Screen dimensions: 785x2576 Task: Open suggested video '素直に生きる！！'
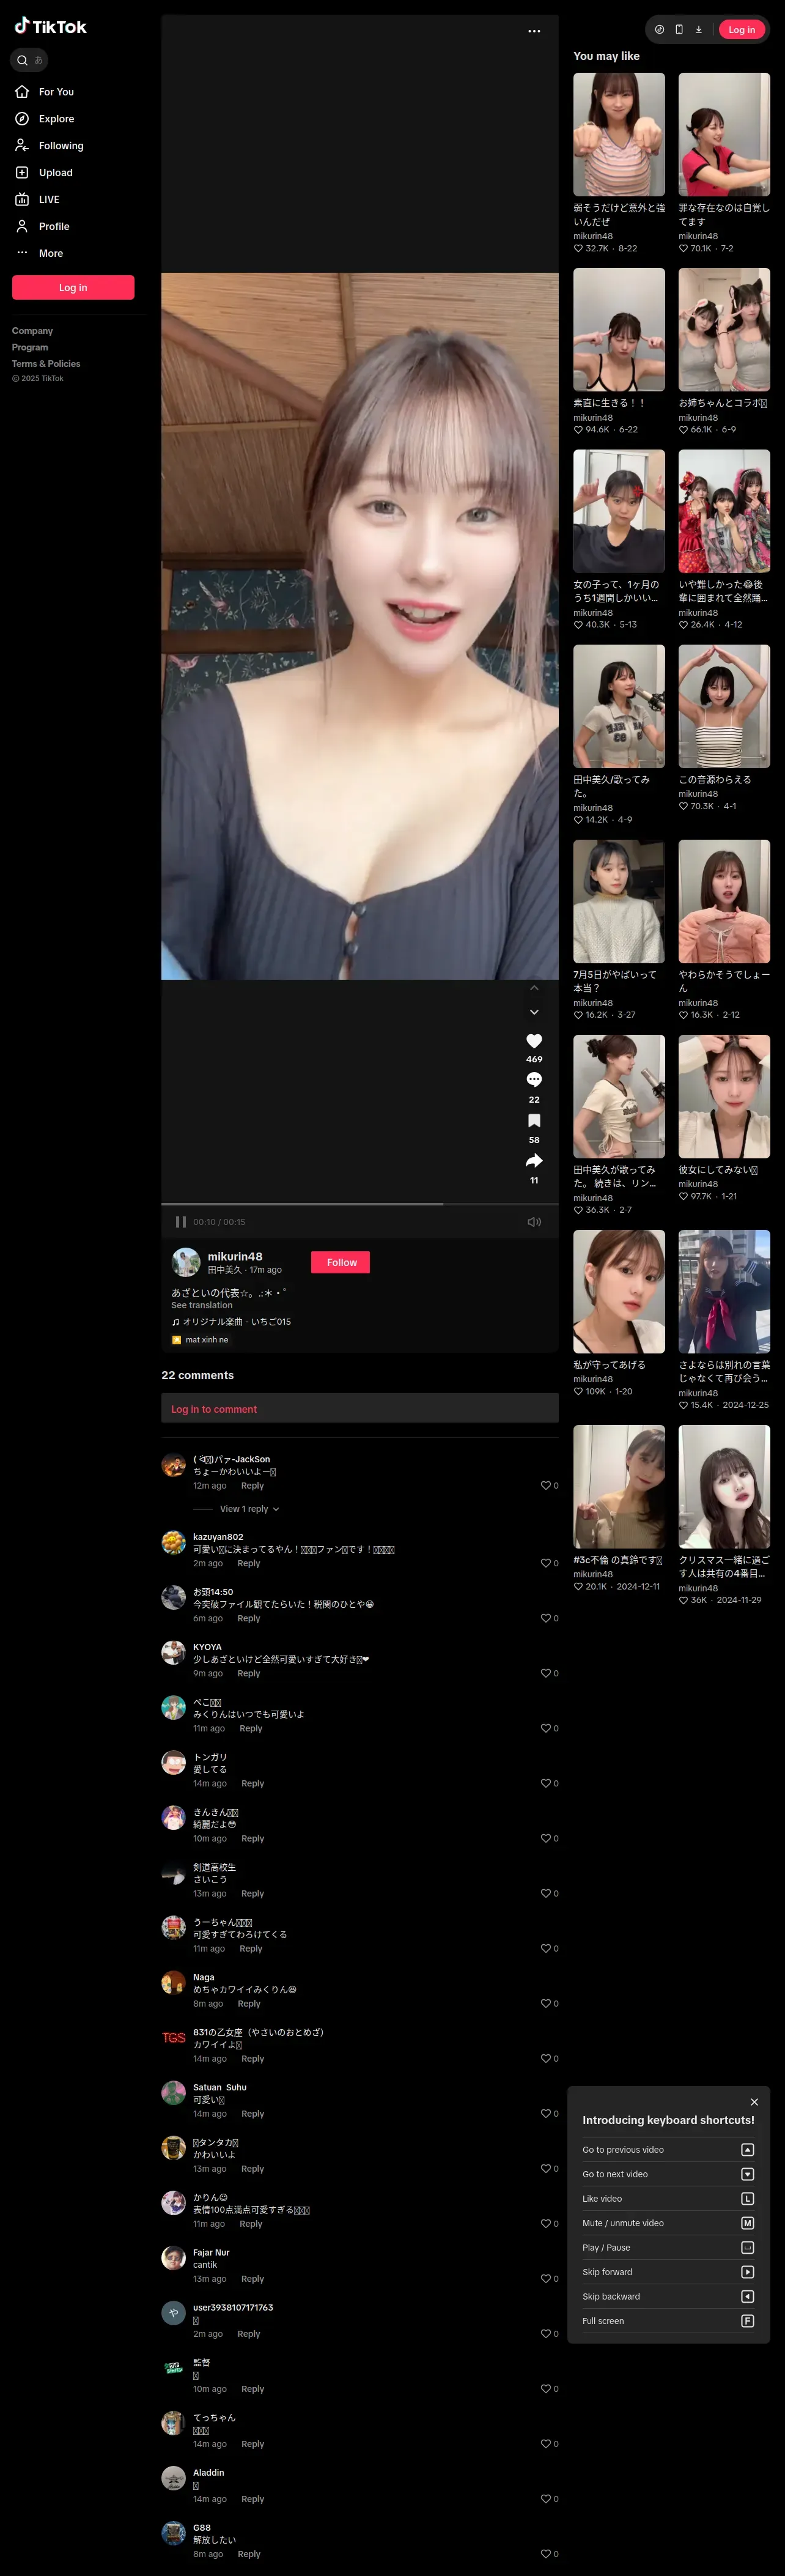pos(619,329)
